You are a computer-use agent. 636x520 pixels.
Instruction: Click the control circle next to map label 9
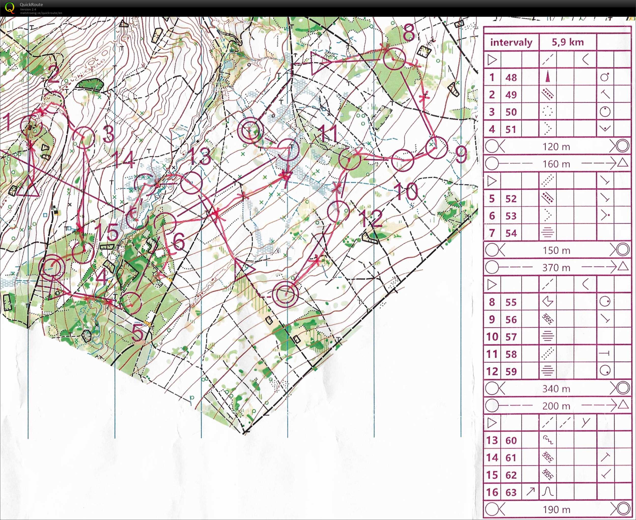click(436, 147)
